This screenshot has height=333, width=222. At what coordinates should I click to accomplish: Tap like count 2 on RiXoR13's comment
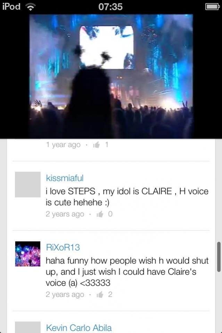[110, 294]
